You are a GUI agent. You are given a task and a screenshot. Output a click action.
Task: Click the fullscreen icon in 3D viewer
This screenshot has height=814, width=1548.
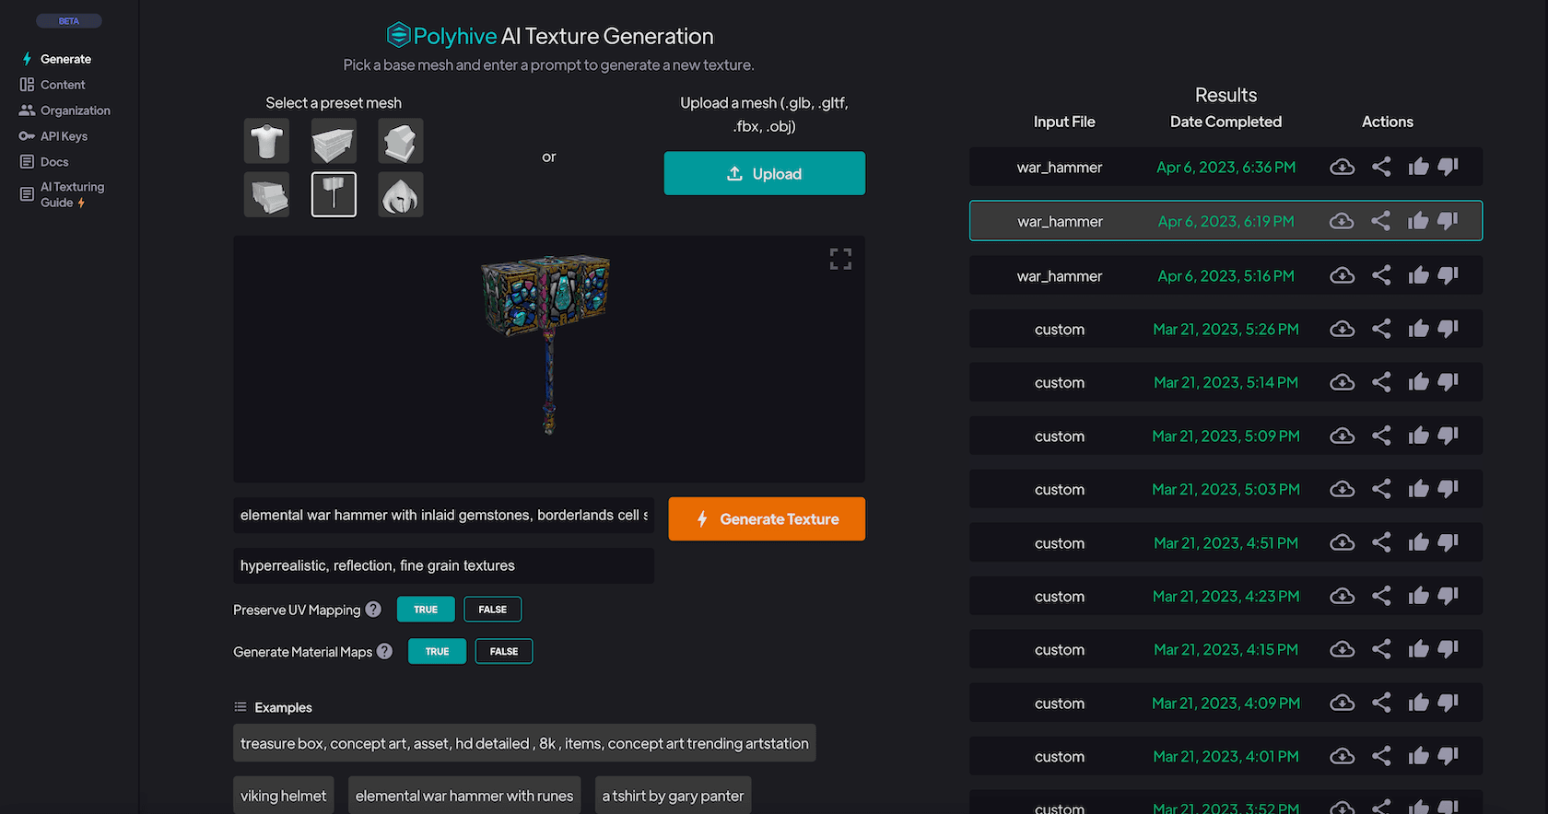pyautogui.click(x=840, y=259)
